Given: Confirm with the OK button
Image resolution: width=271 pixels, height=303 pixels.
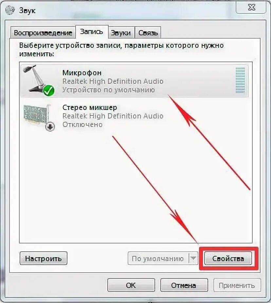Looking at the screenshot, I should pyautogui.click(x=131, y=285).
